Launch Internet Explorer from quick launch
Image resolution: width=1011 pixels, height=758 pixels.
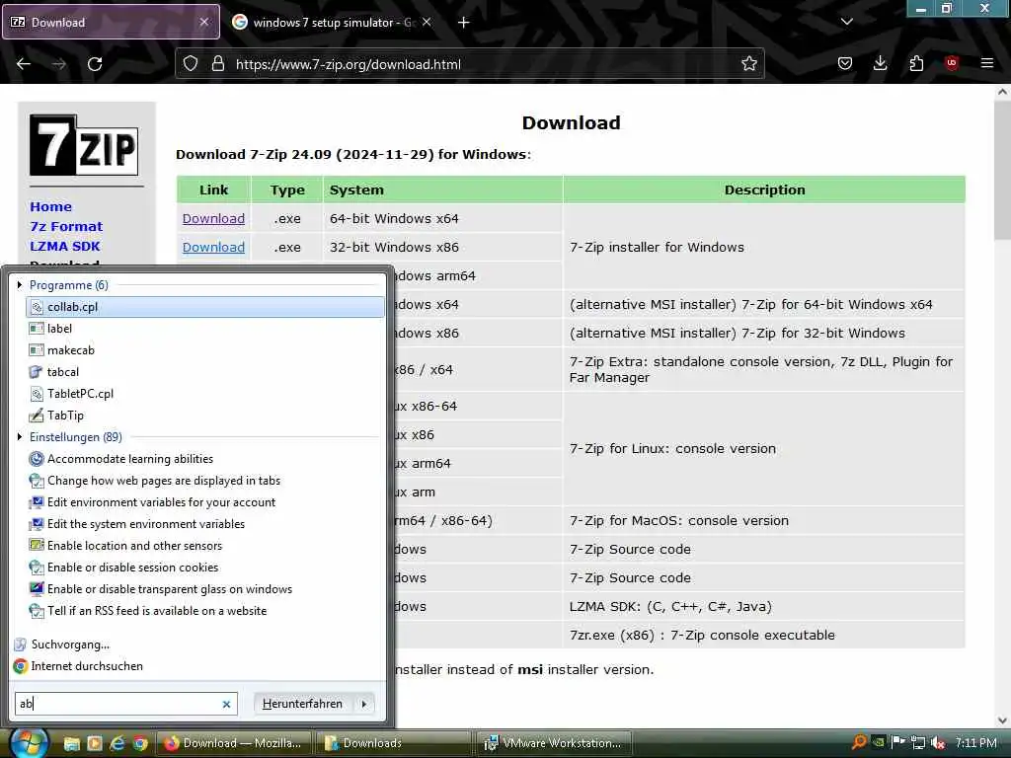tap(117, 744)
